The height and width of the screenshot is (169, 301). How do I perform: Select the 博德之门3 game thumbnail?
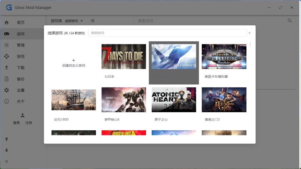pyautogui.click(x=224, y=100)
